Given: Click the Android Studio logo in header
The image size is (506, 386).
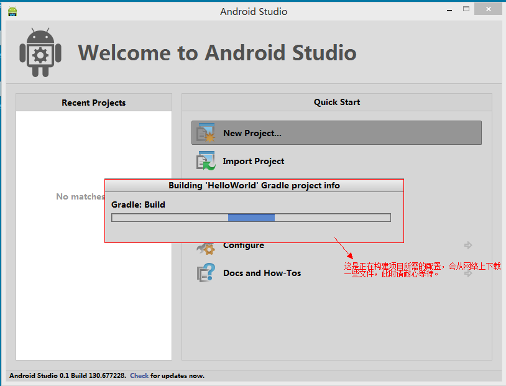Looking at the screenshot, I should 40,52.
